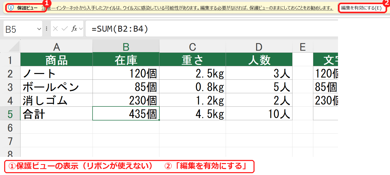Click the ノート cell
390x175 pixels.
click(x=56, y=73)
